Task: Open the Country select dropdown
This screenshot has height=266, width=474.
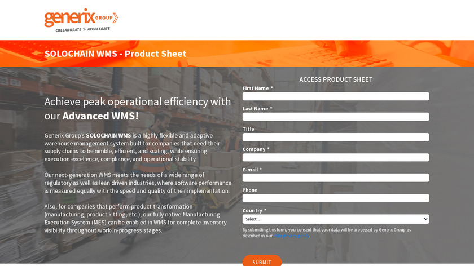Action: pos(336,219)
